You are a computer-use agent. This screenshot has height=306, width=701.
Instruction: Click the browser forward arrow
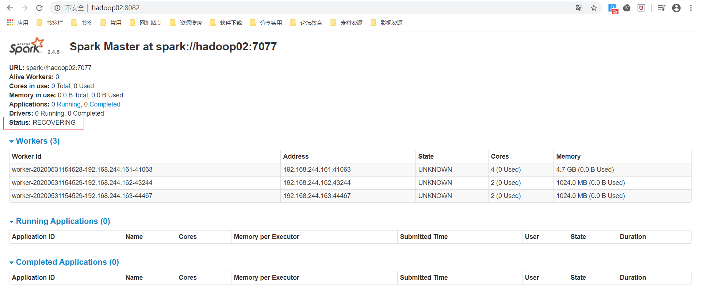24,8
